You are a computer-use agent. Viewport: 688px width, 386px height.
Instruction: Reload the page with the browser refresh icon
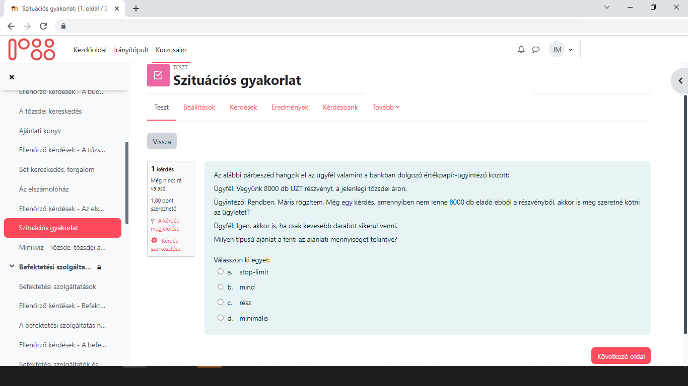pyautogui.click(x=42, y=25)
